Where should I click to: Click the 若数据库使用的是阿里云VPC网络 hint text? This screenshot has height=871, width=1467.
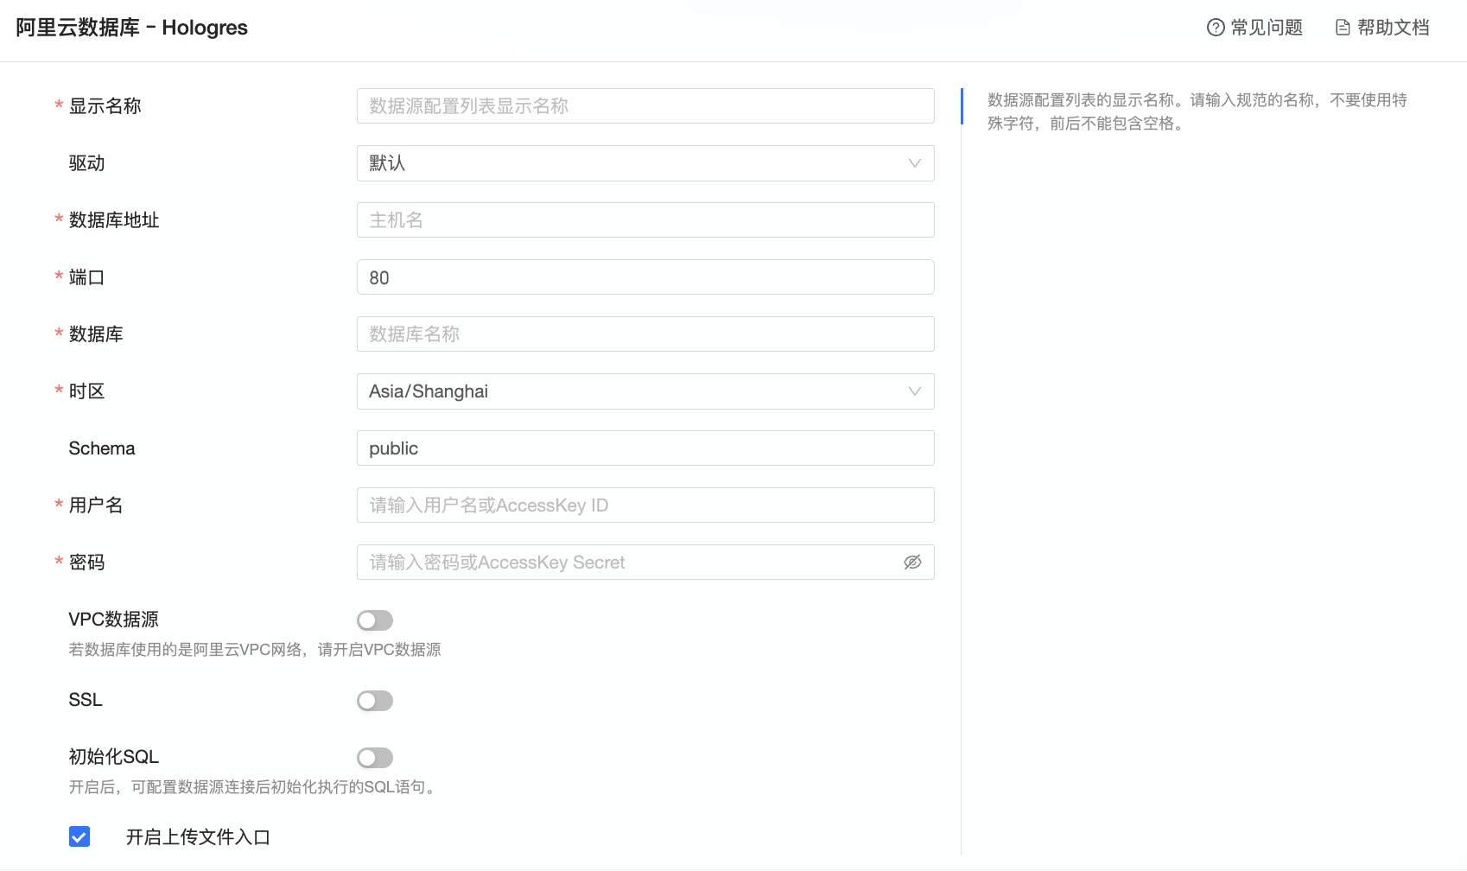255,650
